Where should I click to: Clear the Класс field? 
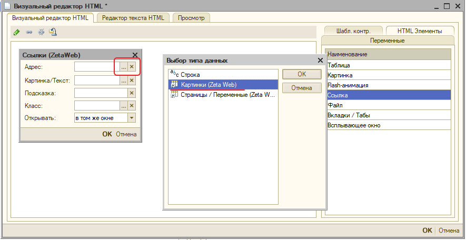[x=132, y=105]
